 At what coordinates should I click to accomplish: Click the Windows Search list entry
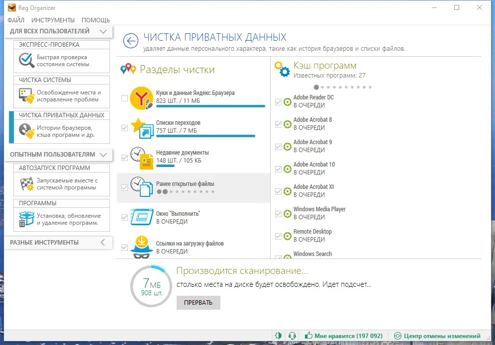coord(312,254)
